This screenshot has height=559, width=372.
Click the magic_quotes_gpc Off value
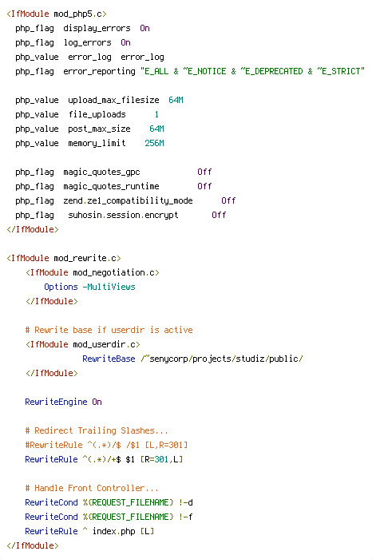pos(204,172)
